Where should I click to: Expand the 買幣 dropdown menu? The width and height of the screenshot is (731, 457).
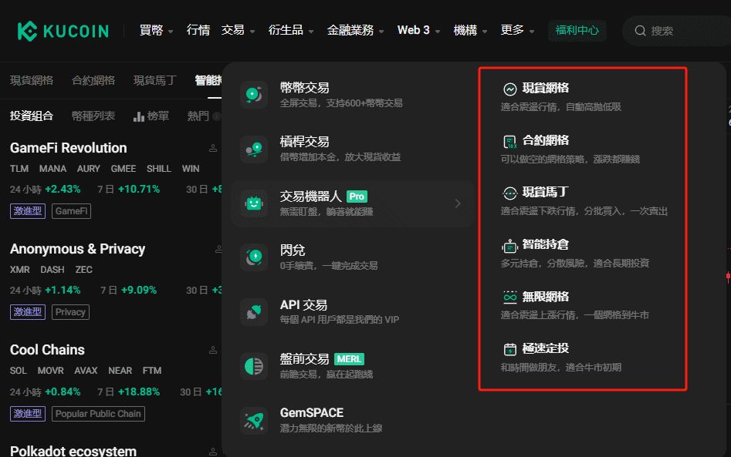tap(156, 30)
